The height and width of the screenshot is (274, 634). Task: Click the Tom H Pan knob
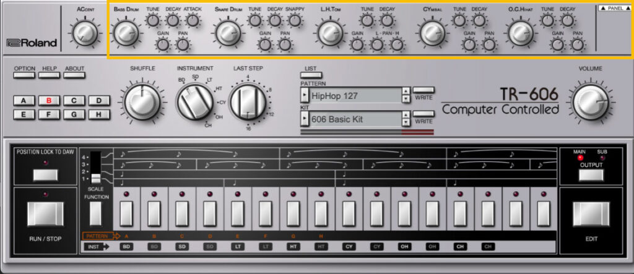pyautogui.click(x=397, y=45)
